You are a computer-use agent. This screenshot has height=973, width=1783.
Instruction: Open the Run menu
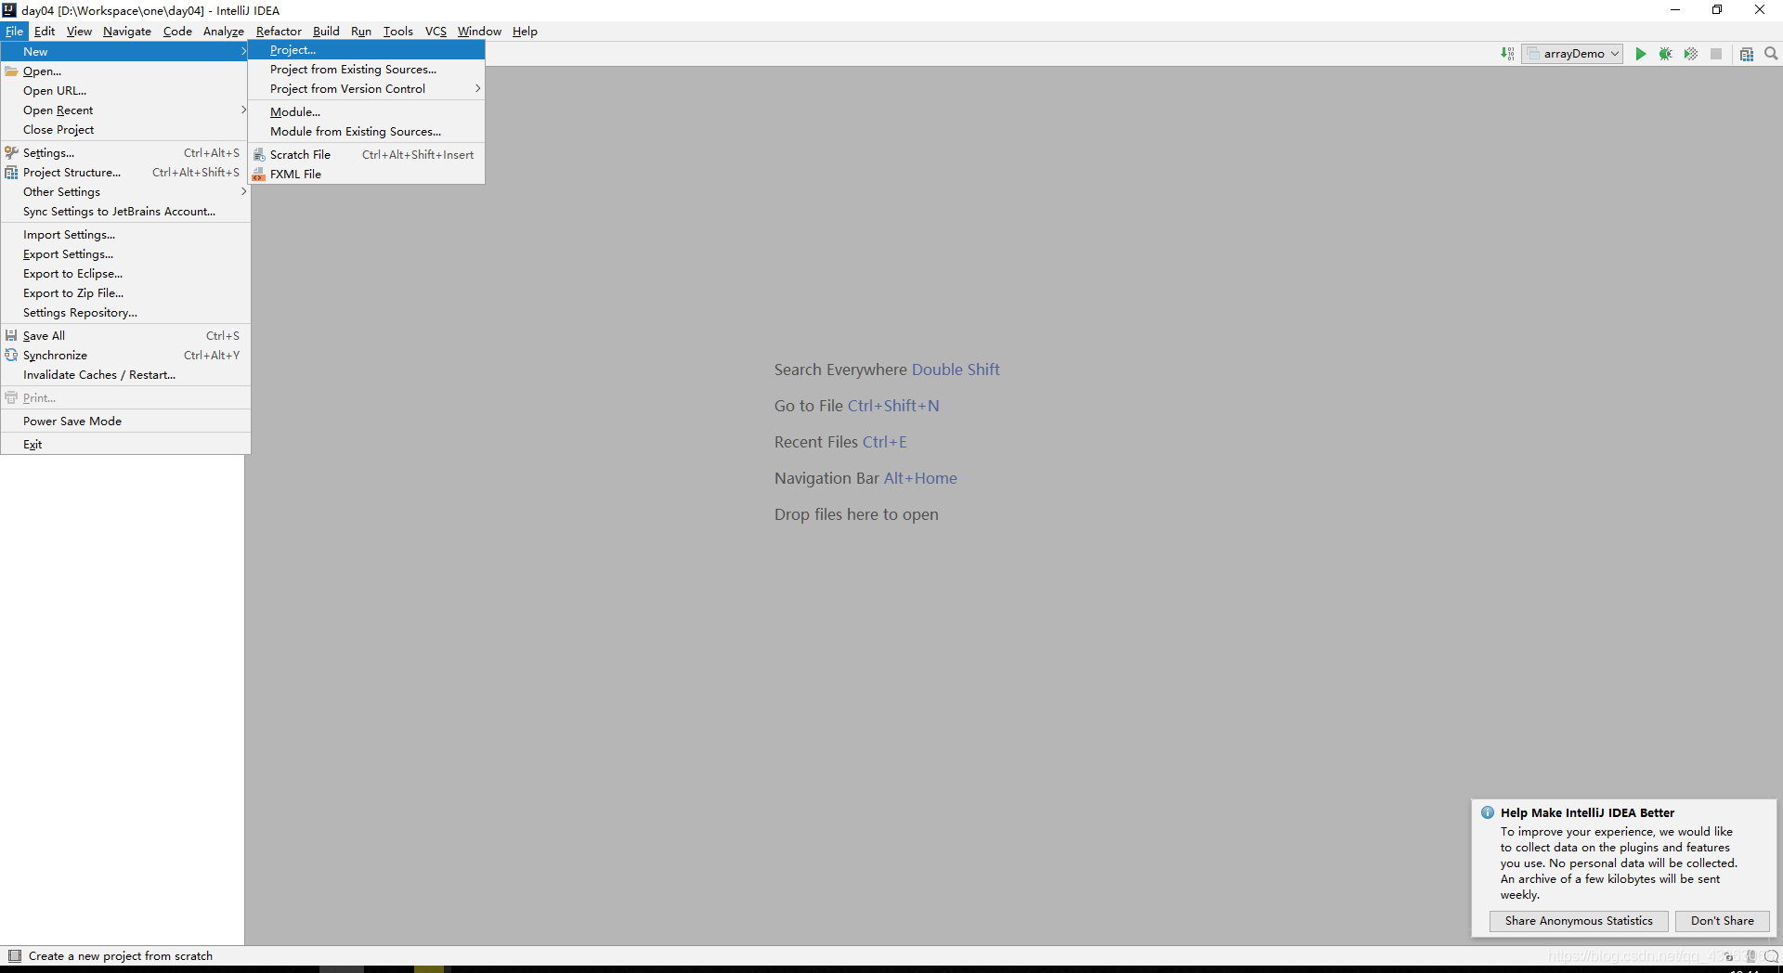click(361, 31)
